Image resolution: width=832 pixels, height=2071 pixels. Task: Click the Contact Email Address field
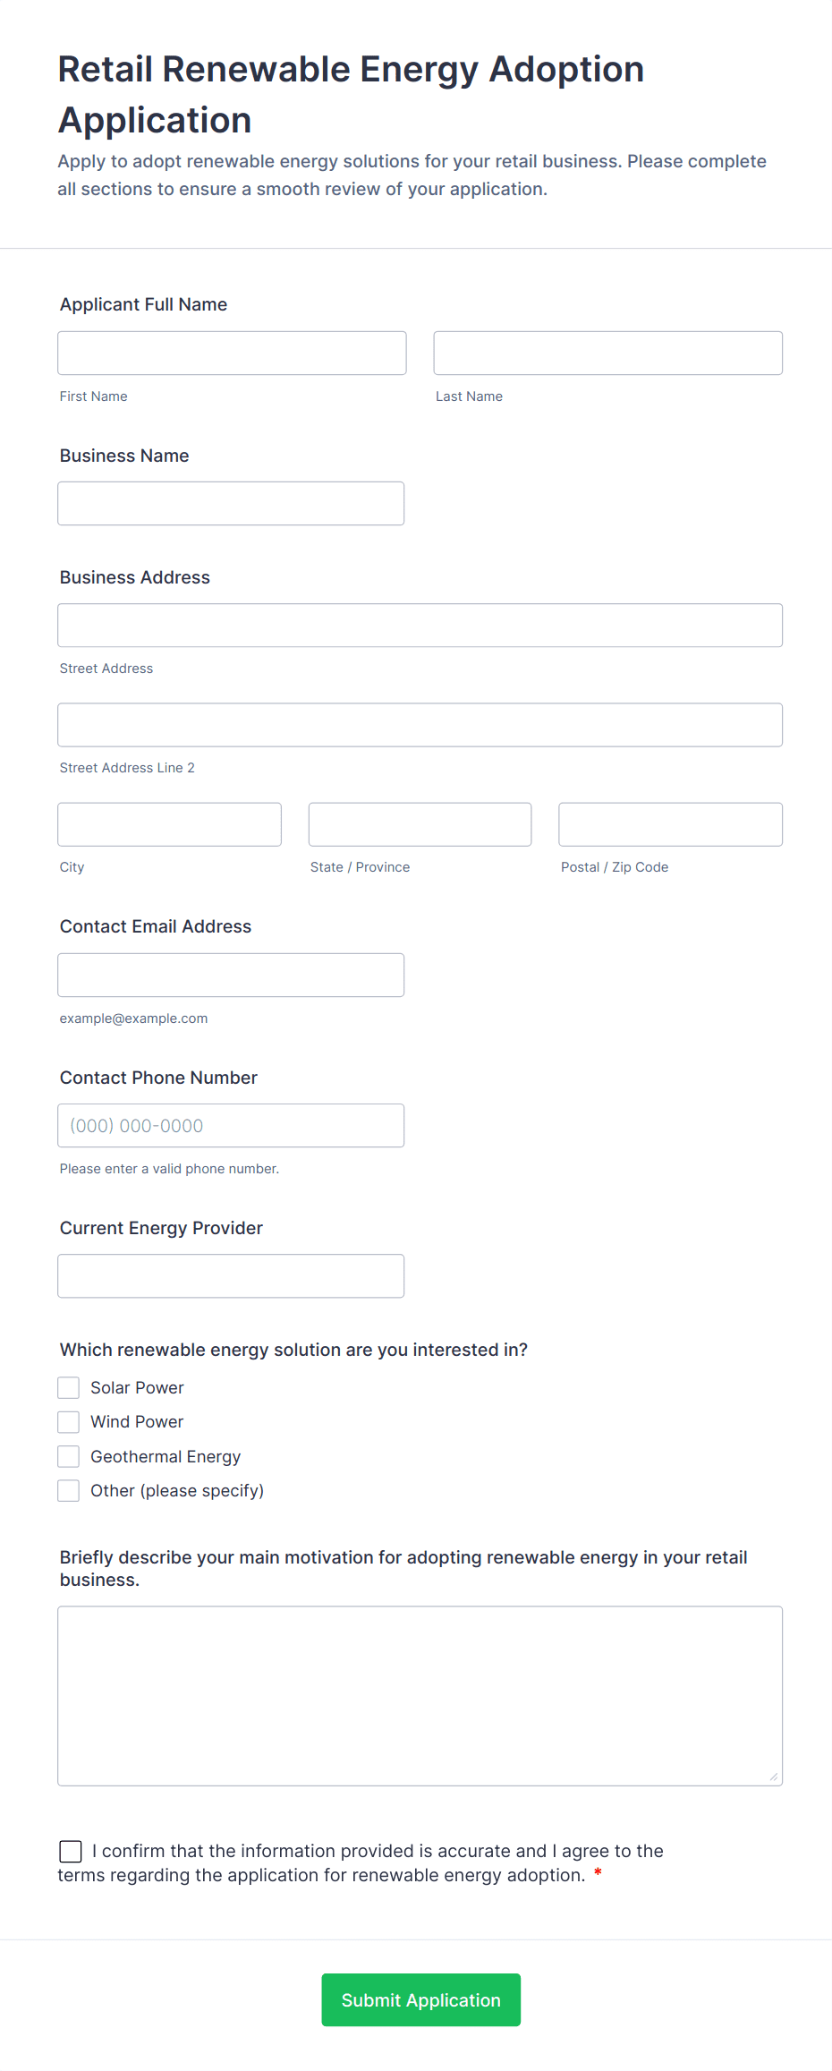(231, 976)
